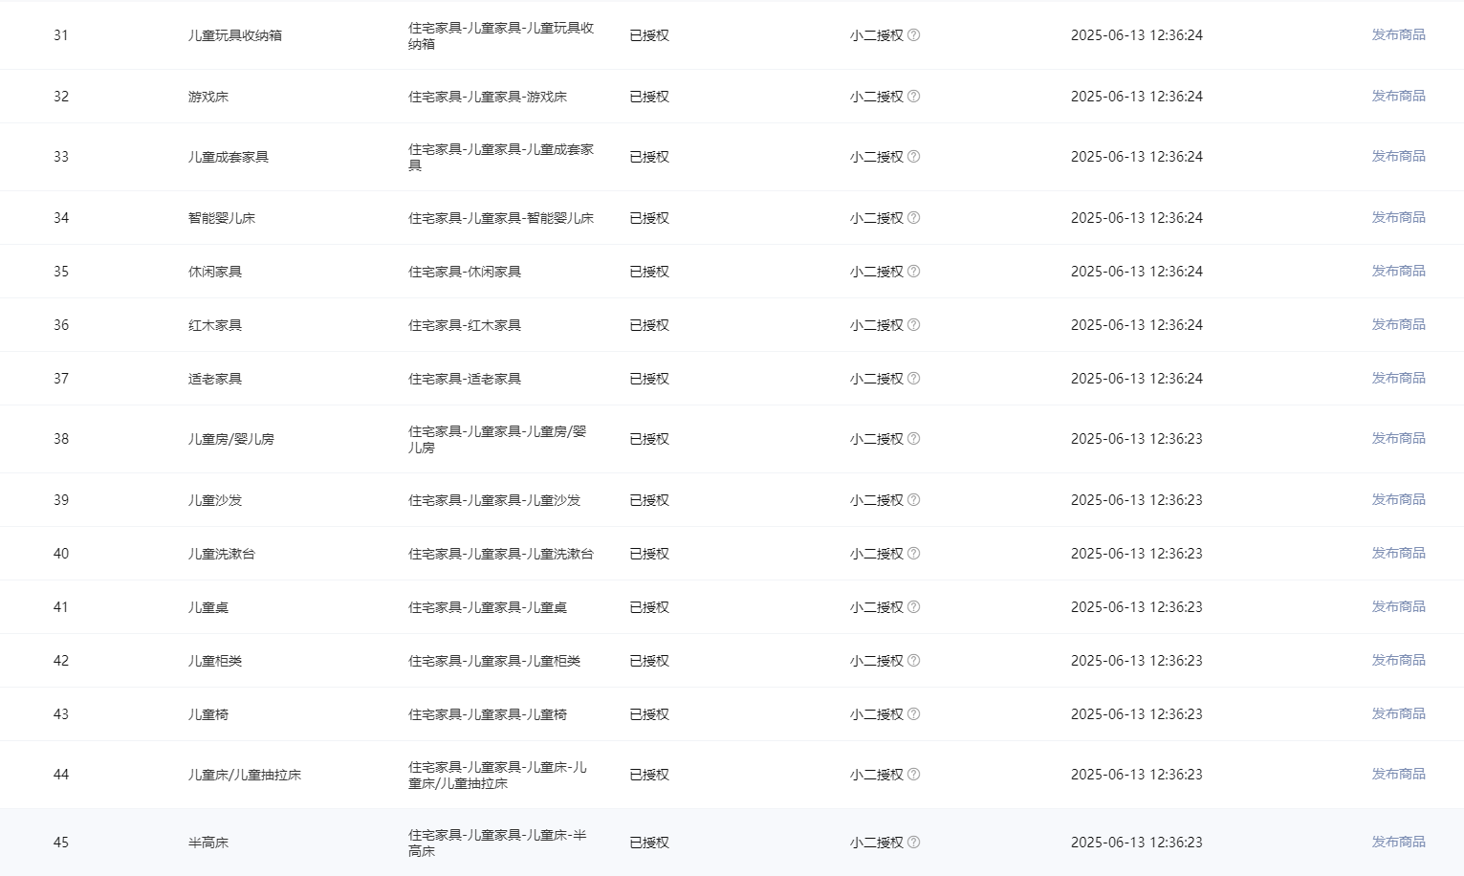1464x876 pixels.
Task: Click the 已授权 status in row 40
Action: [x=649, y=554]
